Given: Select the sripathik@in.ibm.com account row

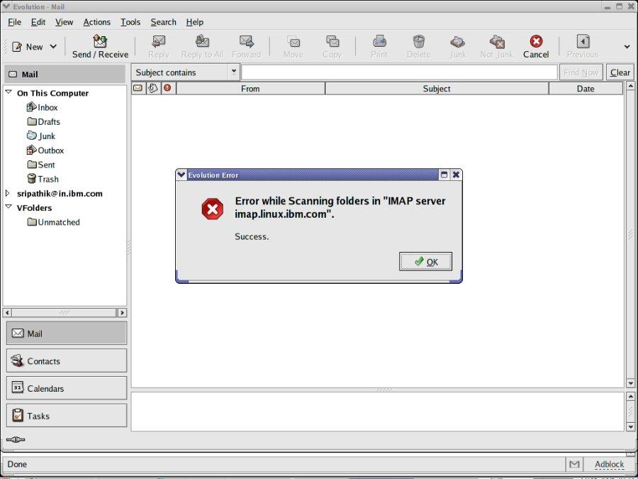Looking at the screenshot, I should click(60, 194).
